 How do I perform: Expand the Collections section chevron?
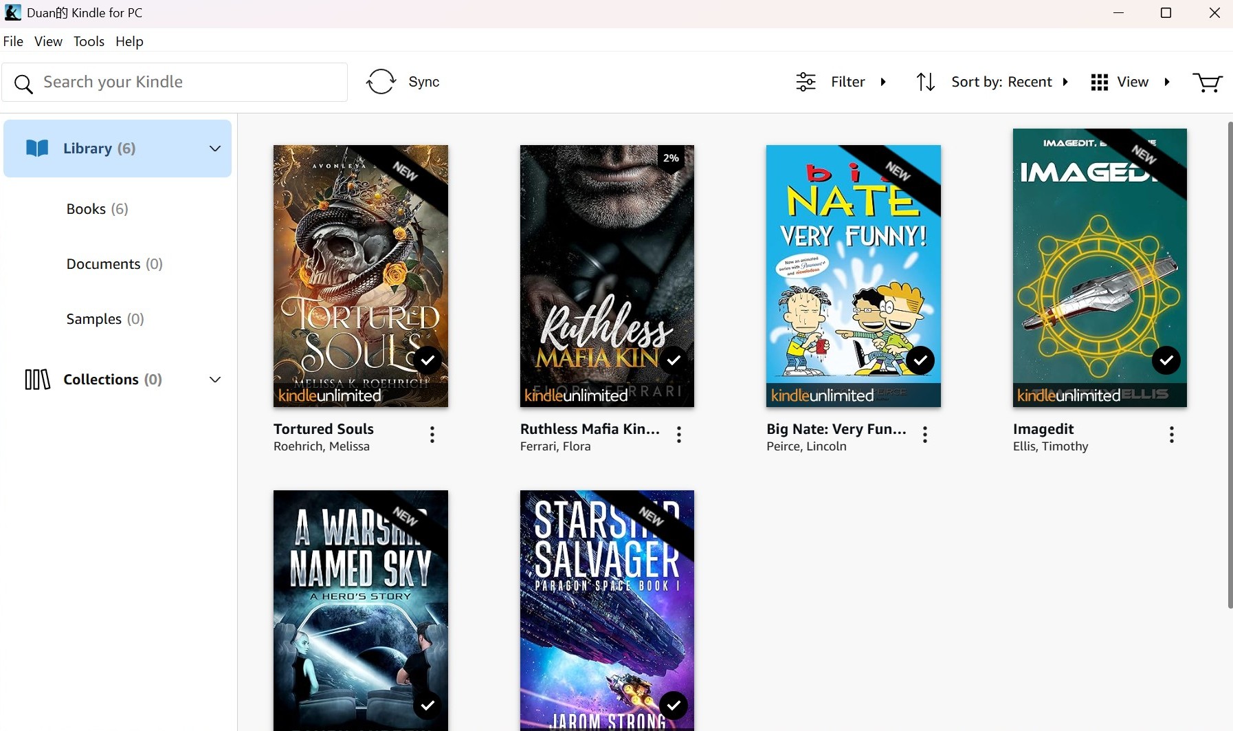(x=214, y=379)
